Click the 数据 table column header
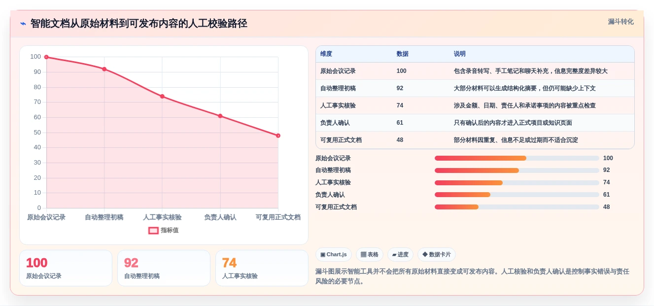The image size is (654, 306). 402,54
